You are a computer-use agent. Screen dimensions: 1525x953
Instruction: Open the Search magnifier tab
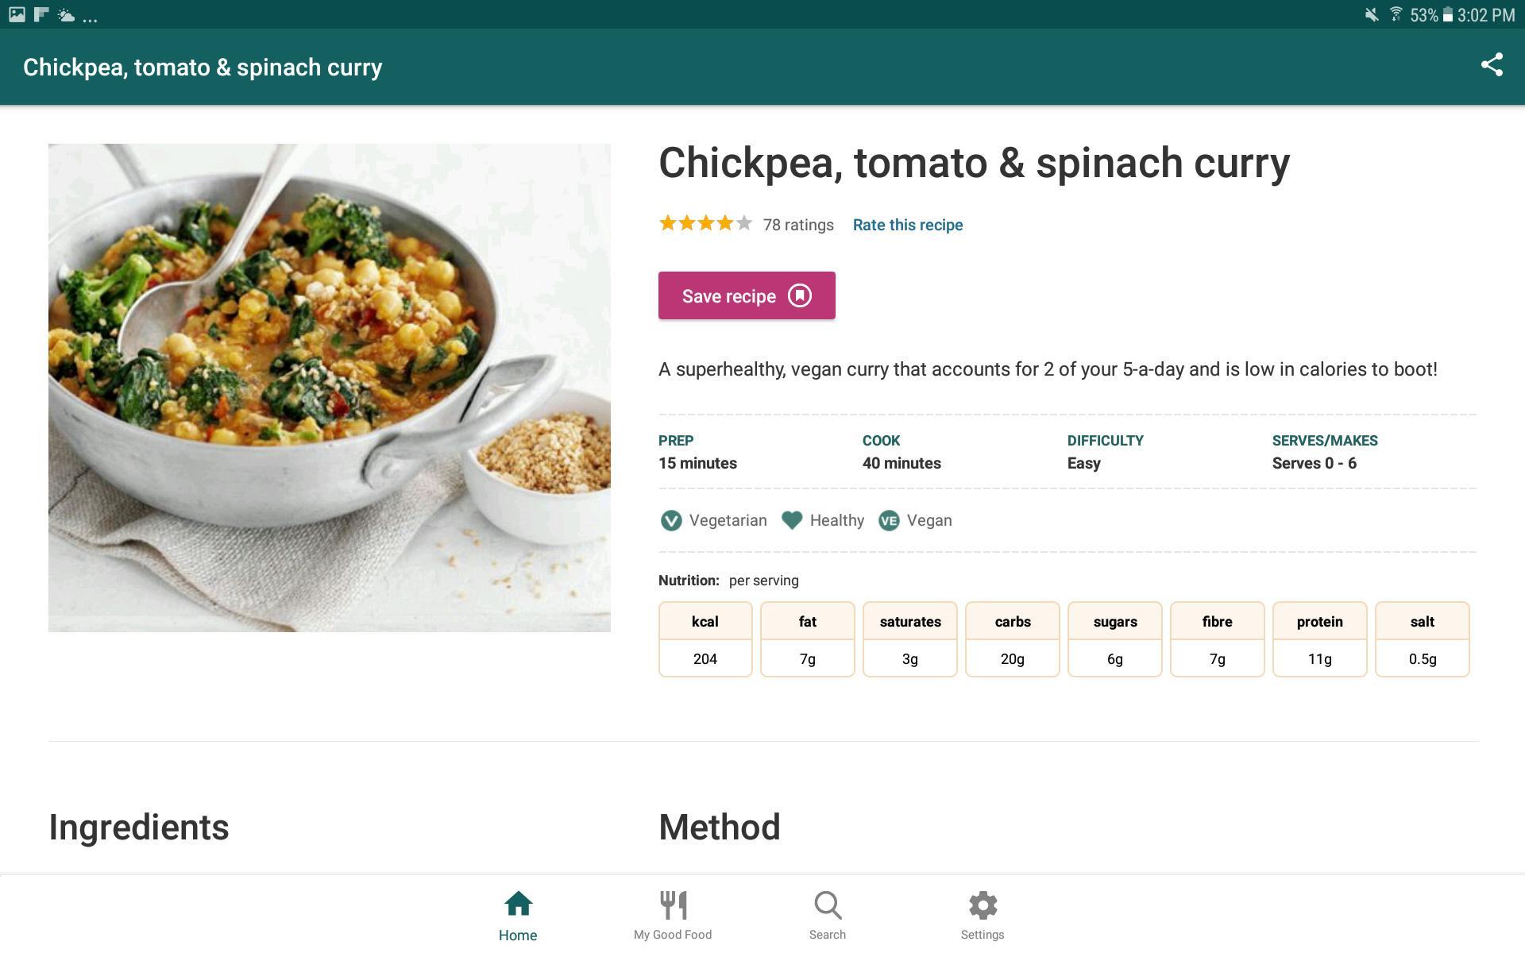pyautogui.click(x=828, y=916)
